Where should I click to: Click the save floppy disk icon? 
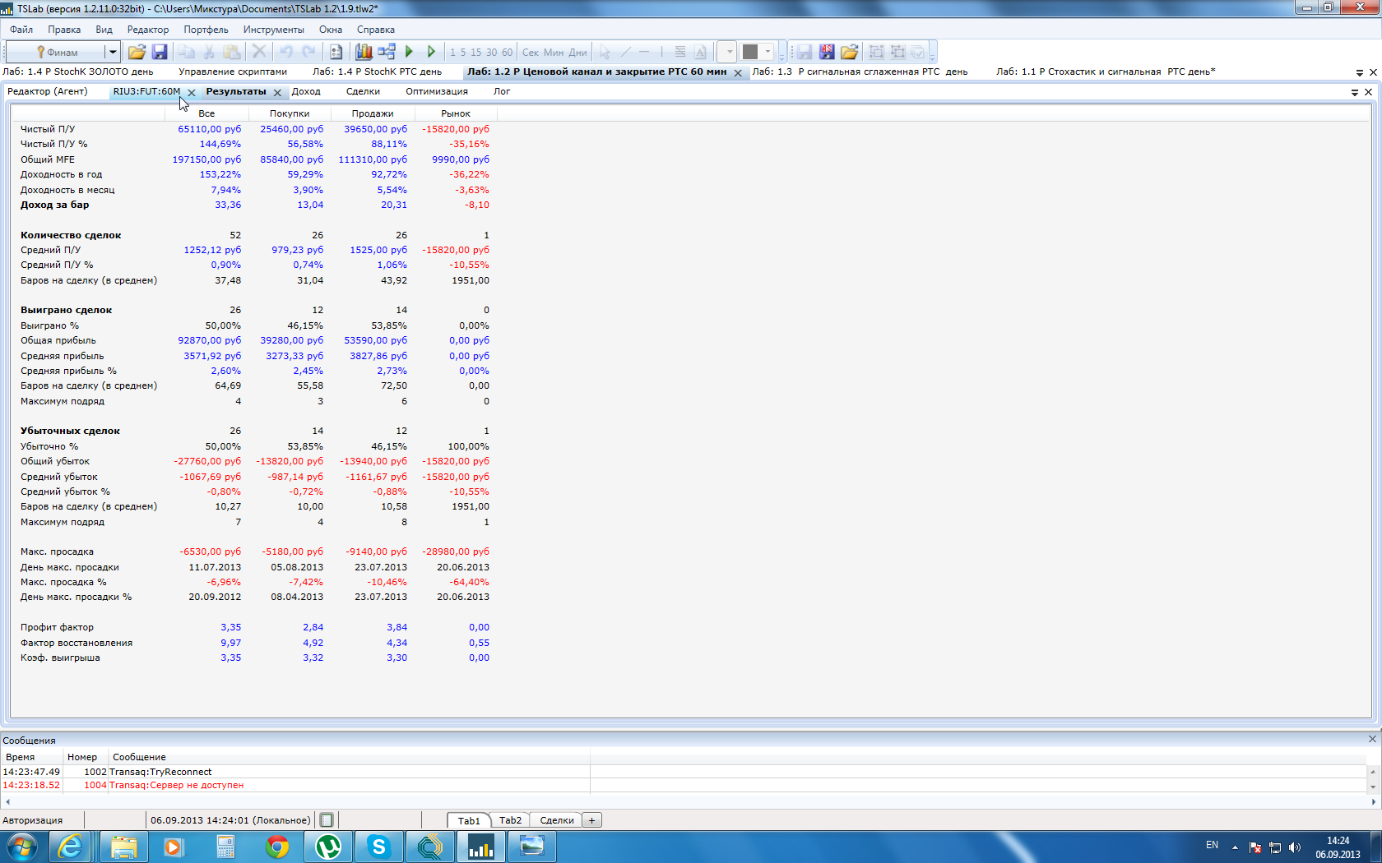point(160,52)
